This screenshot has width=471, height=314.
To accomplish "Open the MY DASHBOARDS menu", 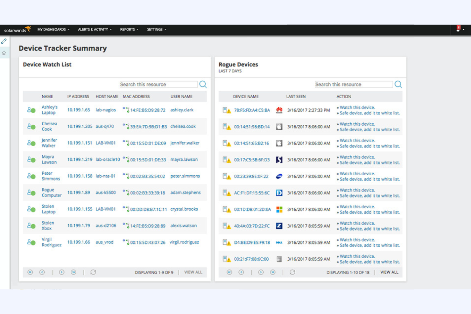I will coord(53,29).
